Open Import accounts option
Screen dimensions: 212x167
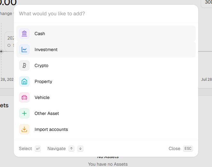tap(106, 129)
